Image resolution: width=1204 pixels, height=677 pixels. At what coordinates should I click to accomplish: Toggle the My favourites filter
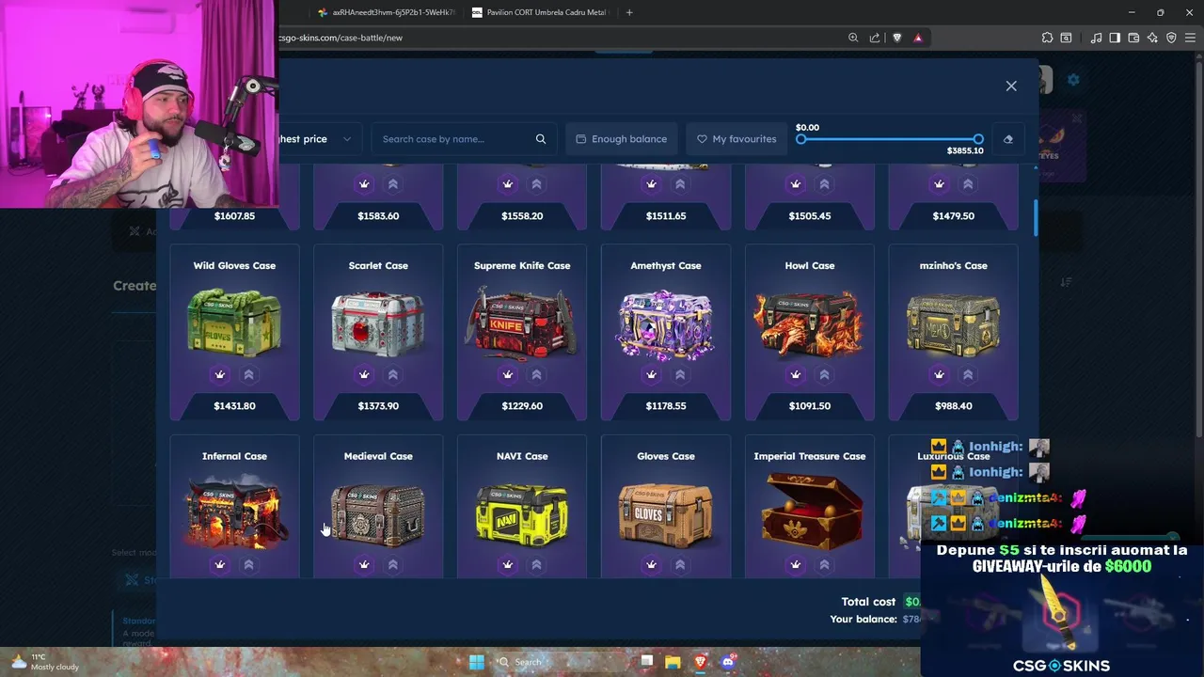(x=737, y=139)
